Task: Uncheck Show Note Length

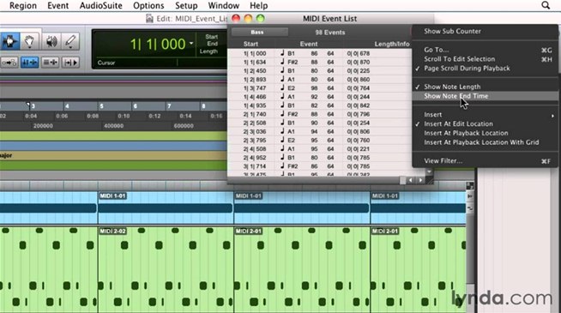Action: click(485, 87)
